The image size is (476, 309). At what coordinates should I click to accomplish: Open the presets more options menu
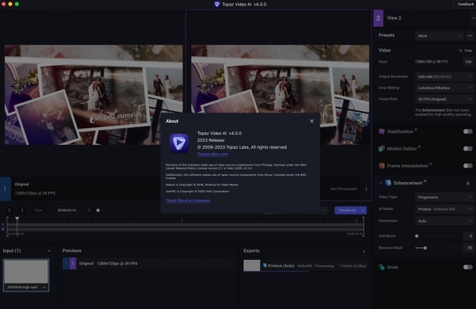pyautogui.click(x=470, y=36)
